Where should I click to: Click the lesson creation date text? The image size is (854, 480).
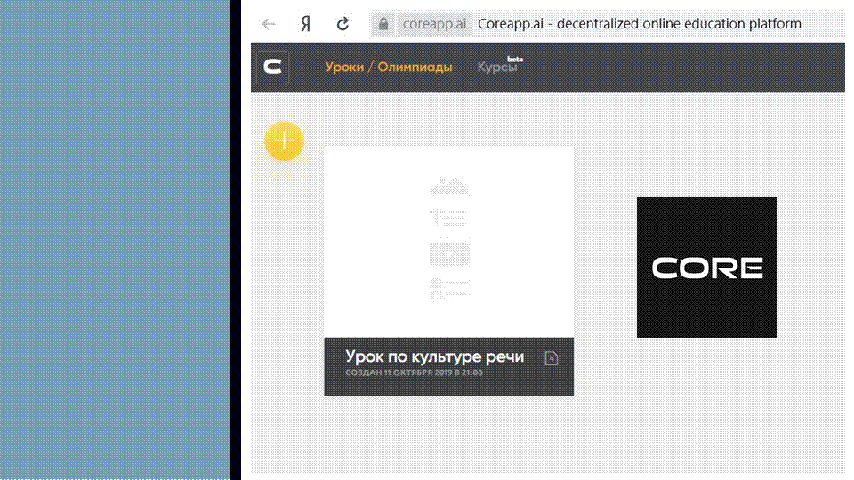point(414,372)
